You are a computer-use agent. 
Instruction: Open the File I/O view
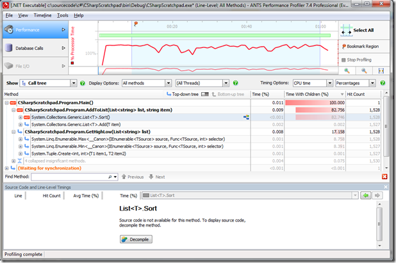[x=35, y=66]
